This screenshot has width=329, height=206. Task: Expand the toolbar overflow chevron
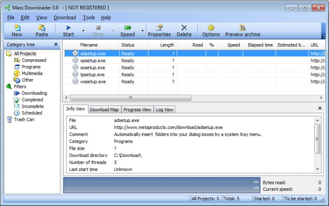323,36
